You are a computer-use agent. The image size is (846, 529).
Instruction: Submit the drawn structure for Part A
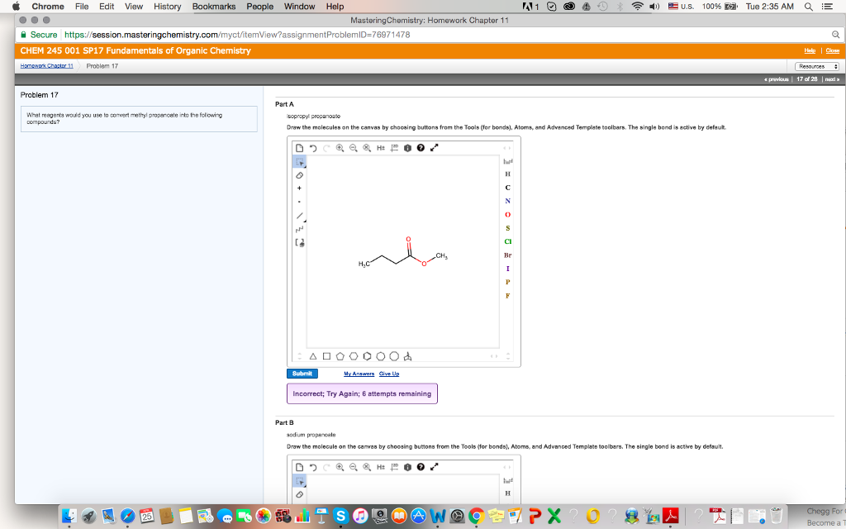coord(301,373)
